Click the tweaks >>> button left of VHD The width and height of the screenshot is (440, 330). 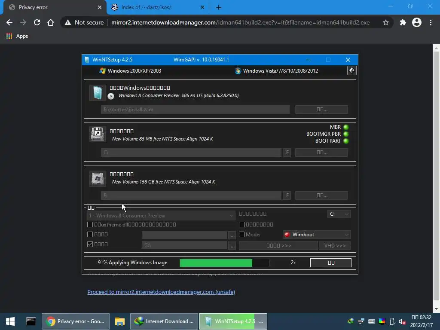[x=278, y=245]
